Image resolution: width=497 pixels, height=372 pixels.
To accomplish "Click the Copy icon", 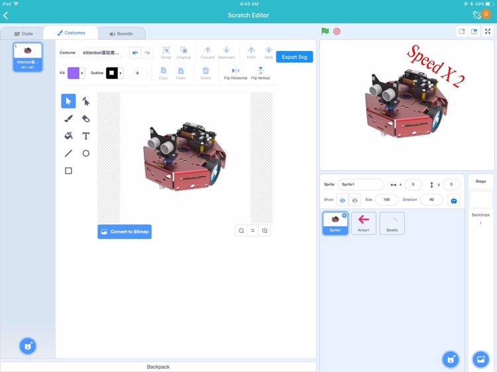I will coord(163,73).
